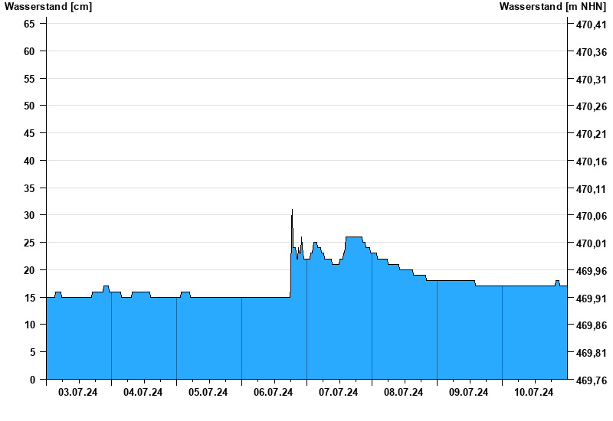Select the 65 cm axis label
Image resolution: width=613 pixels, height=421 pixels.
pos(29,24)
